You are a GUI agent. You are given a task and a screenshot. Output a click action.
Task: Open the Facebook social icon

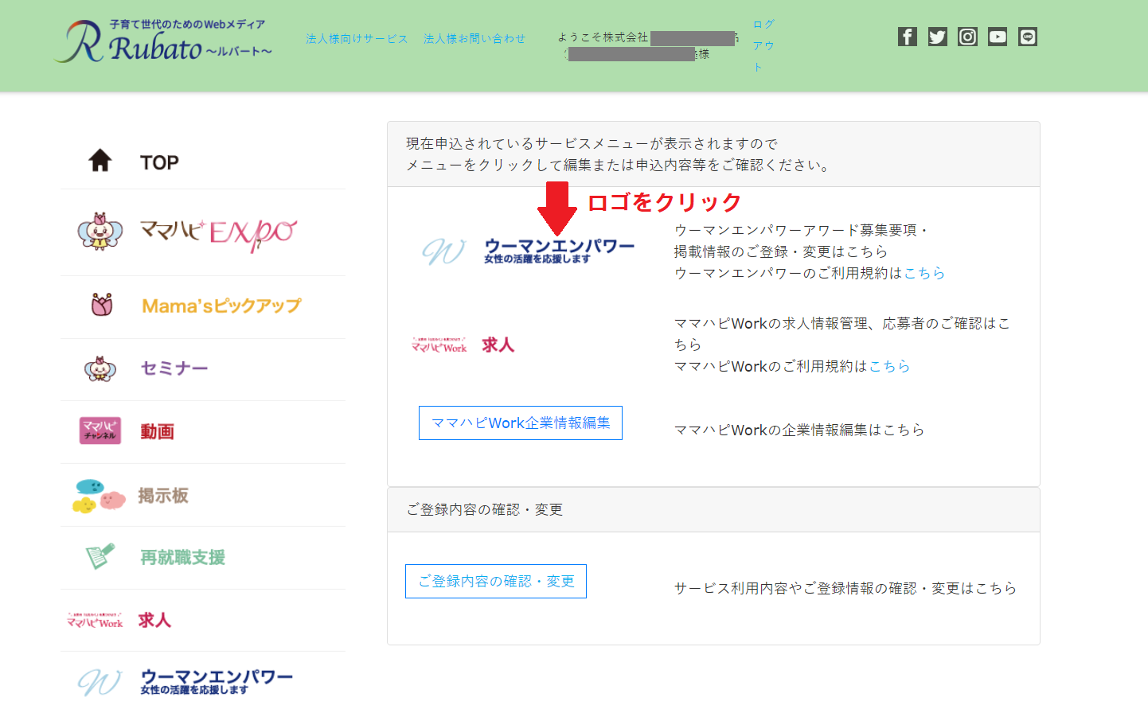pyautogui.click(x=907, y=37)
